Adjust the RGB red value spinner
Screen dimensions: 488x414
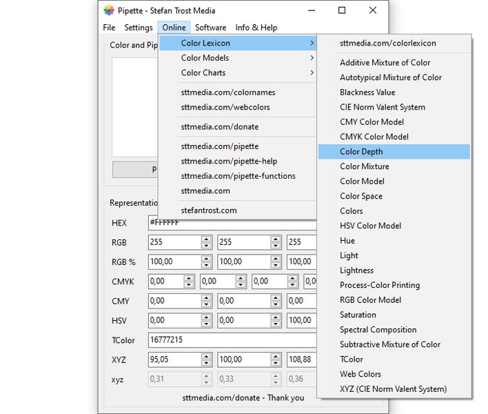(206, 242)
